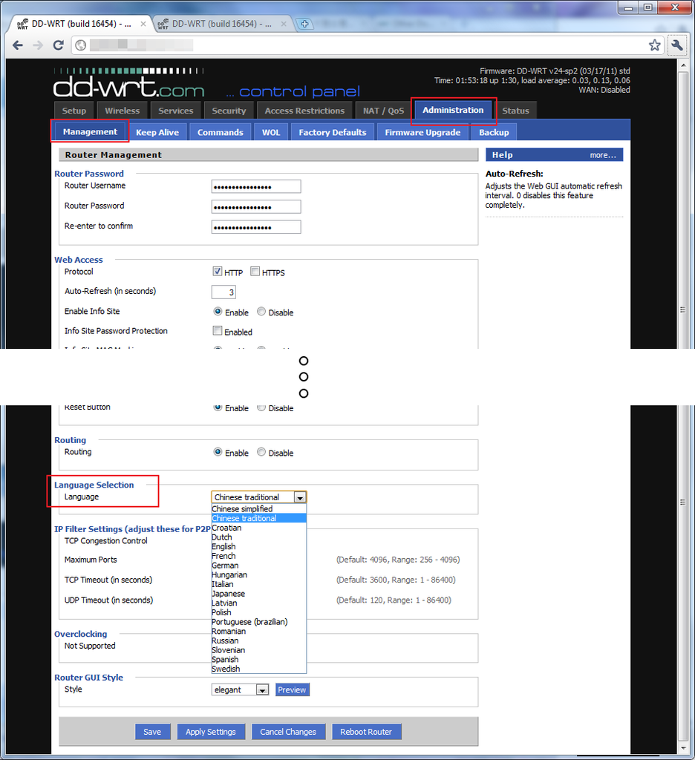Choose Russian from language list
The image size is (695, 760).
[258, 641]
